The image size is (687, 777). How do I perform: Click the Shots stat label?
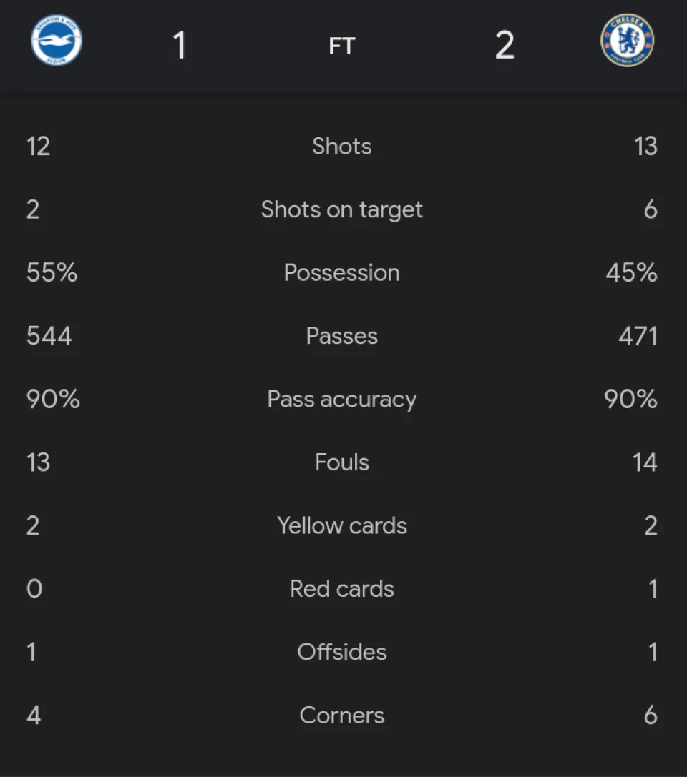click(x=342, y=147)
